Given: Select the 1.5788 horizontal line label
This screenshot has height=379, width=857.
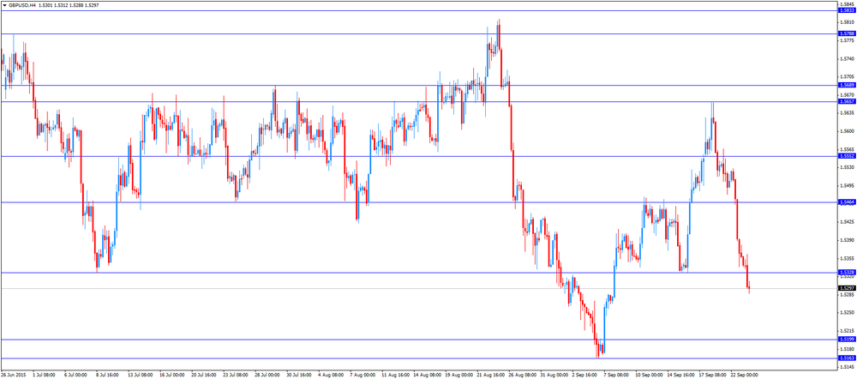Looking at the screenshot, I should (x=846, y=33).
